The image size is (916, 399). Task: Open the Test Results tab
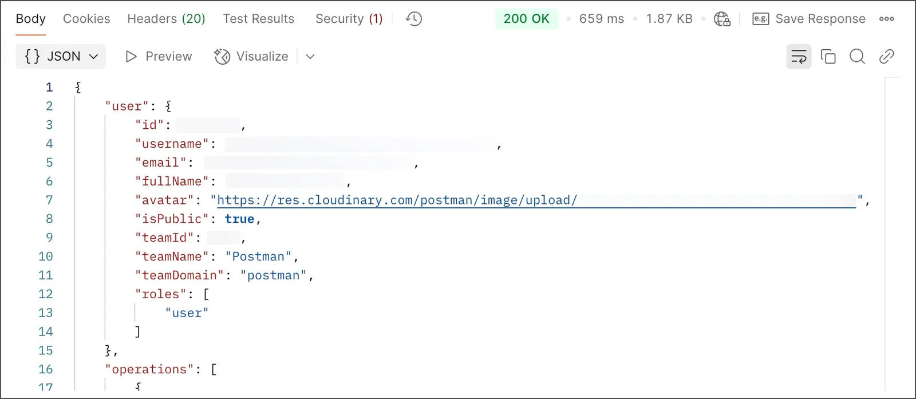[x=259, y=18]
